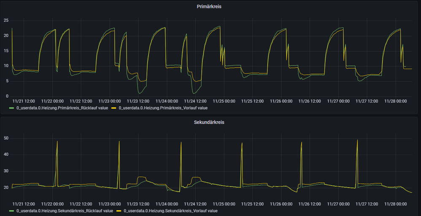This screenshot has height=216, width=421.
Task: Click the 11/24 00:00 label in Primärkreis
Action: [167, 101]
